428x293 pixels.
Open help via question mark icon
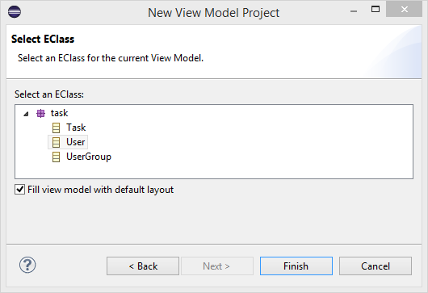click(x=27, y=265)
